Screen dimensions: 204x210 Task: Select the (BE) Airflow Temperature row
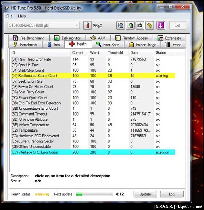(x=93, y=125)
